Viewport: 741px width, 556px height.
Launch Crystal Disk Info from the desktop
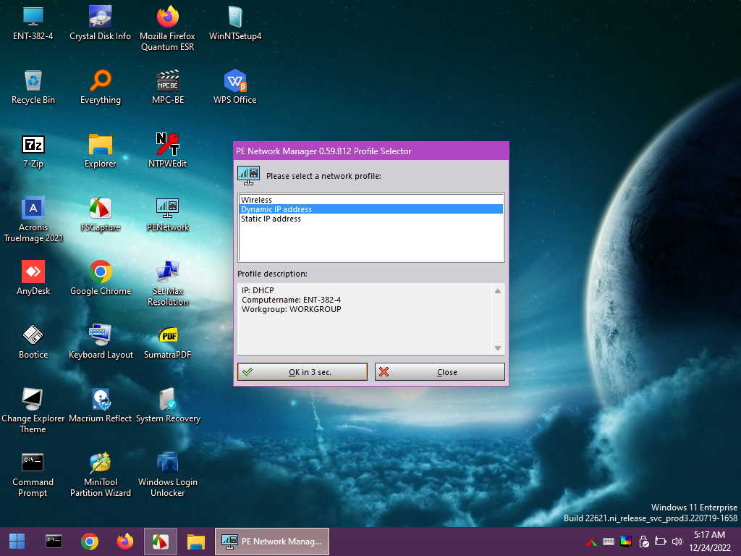100,24
